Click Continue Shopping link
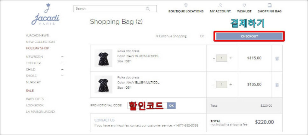 (x=171, y=36)
